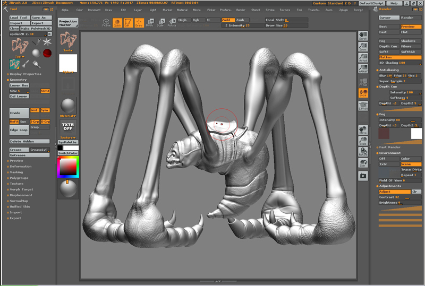425x286 pixels.
Task: Select the Move mode icon in the top toolbar
Action: point(150,23)
